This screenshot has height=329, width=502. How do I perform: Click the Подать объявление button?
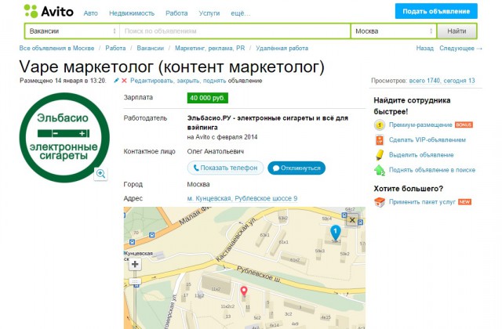tap(436, 11)
